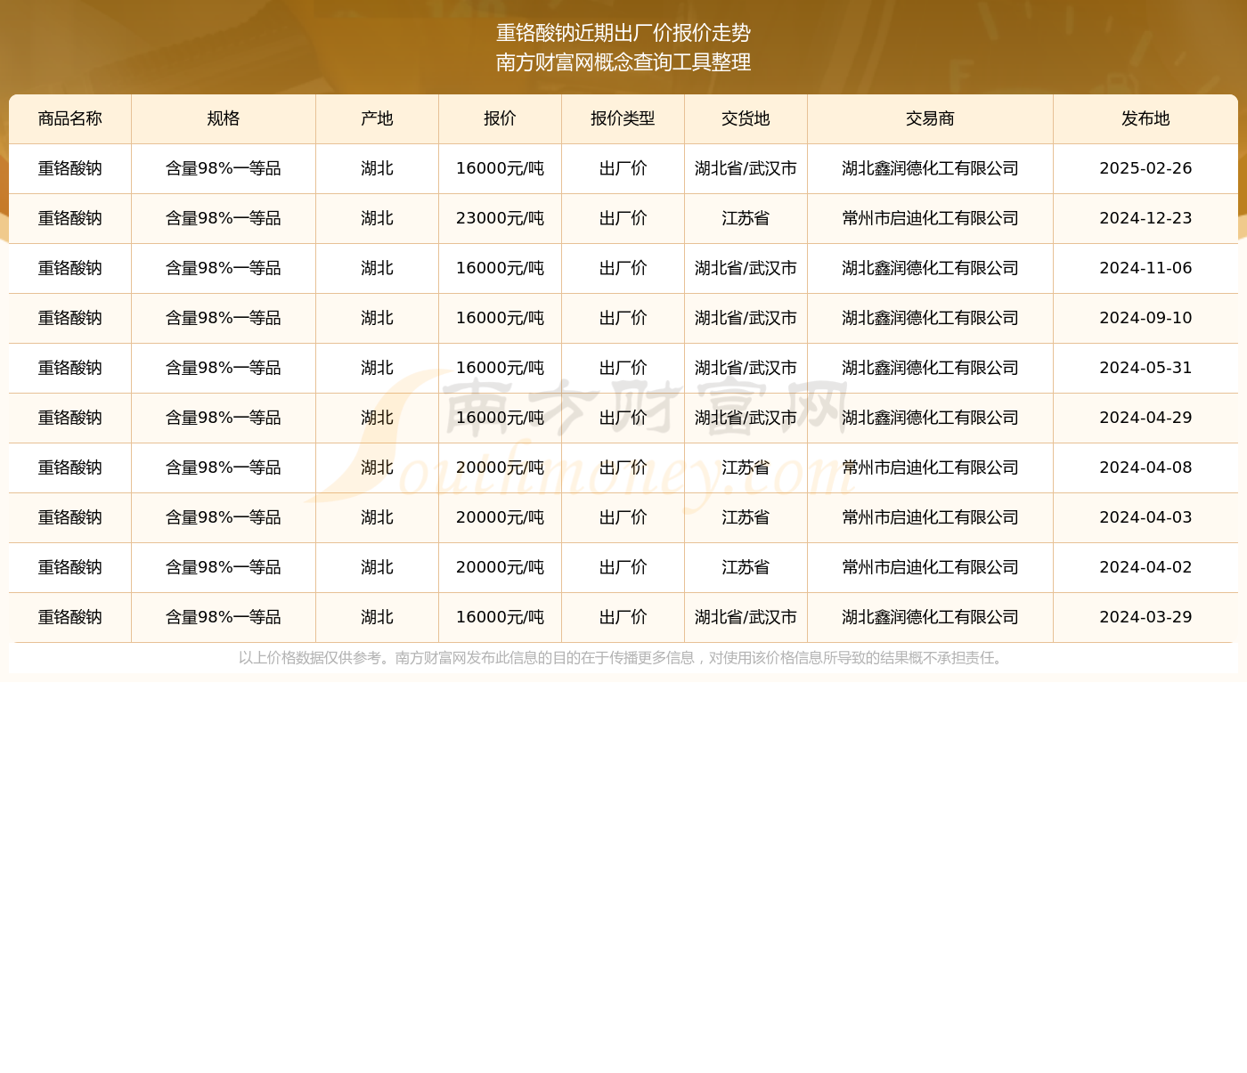Click the 产地 column header
Screen dimensions: 1247x1073
[x=378, y=119]
